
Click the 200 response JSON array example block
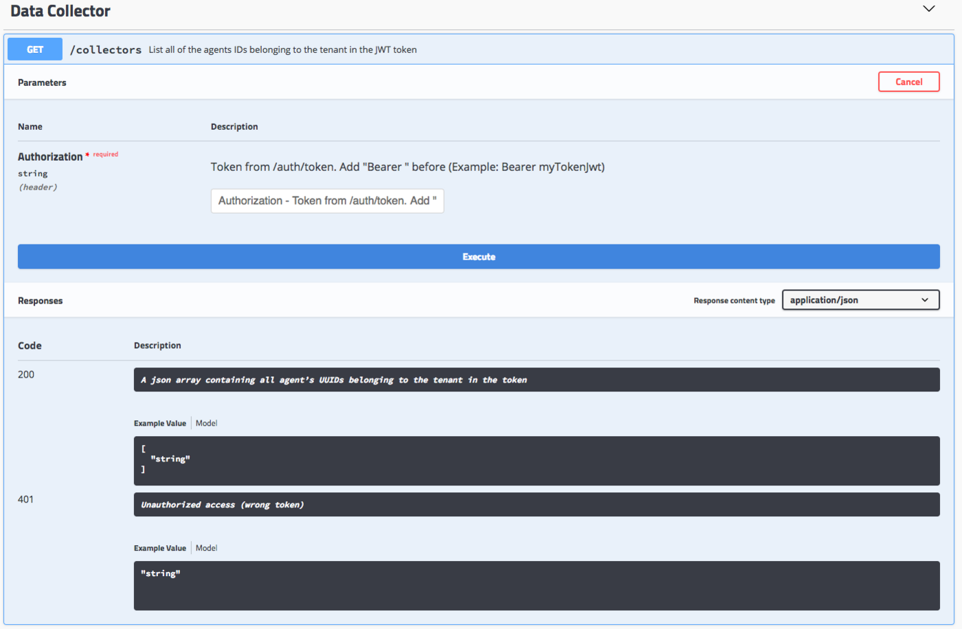pos(536,460)
